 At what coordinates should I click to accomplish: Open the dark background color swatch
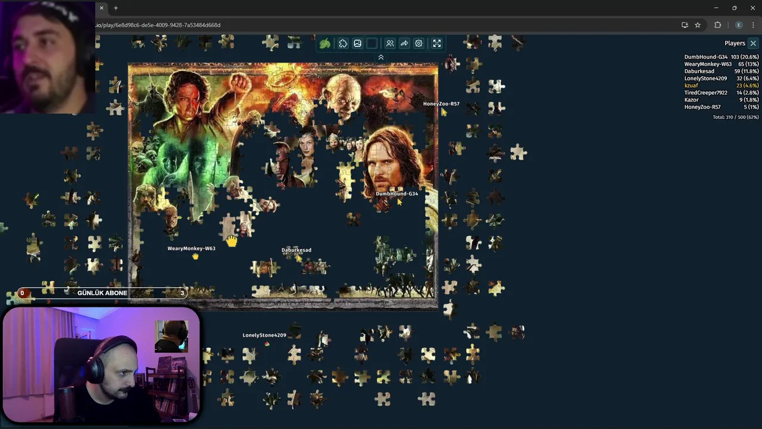(372, 43)
